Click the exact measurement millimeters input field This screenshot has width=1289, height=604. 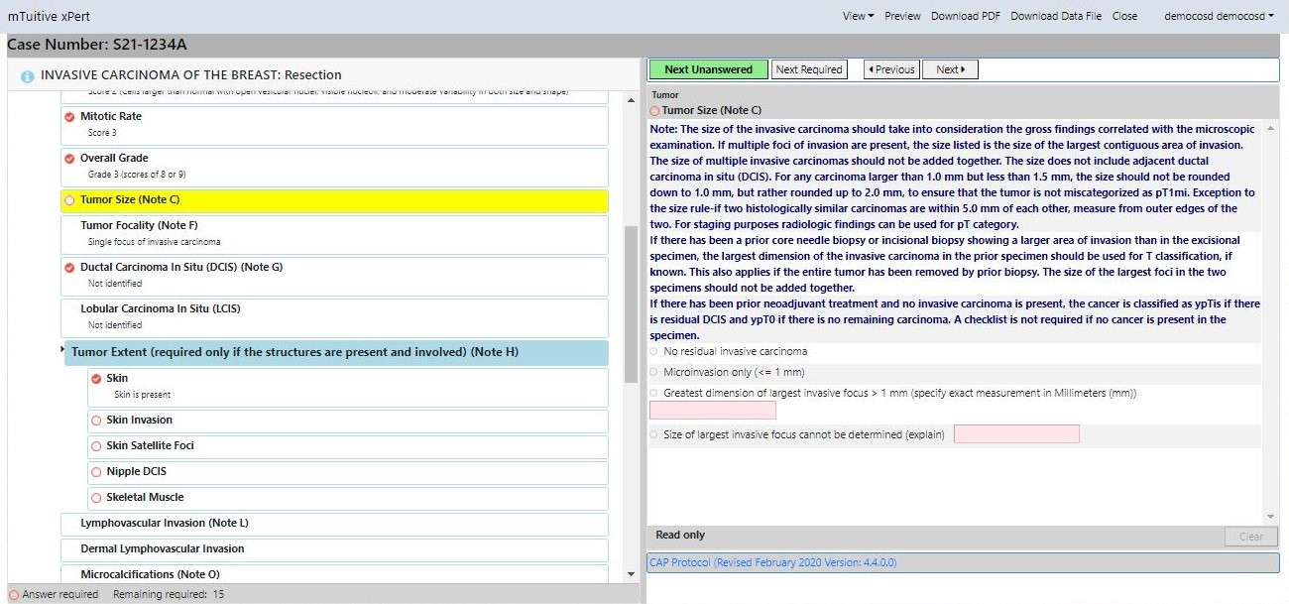click(x=712, y=410)
